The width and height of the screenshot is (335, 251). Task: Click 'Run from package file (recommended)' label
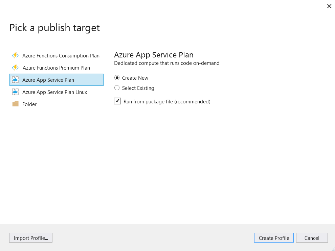click(x=167, y=102)
